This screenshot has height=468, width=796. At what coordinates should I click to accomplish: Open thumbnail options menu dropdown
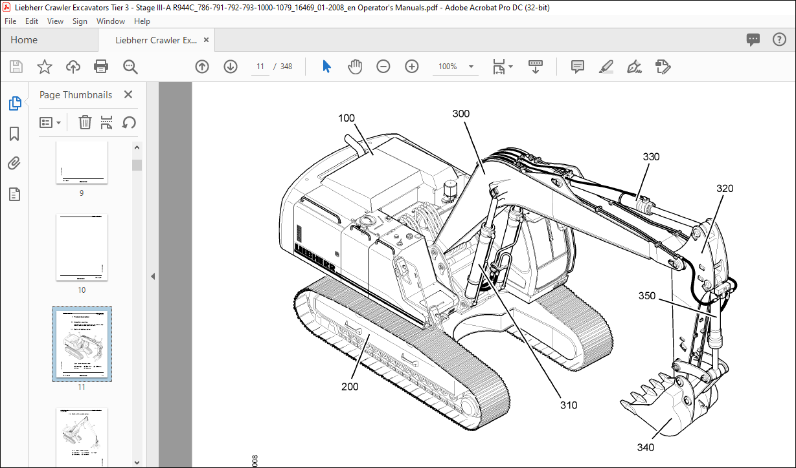pos(51,122)
